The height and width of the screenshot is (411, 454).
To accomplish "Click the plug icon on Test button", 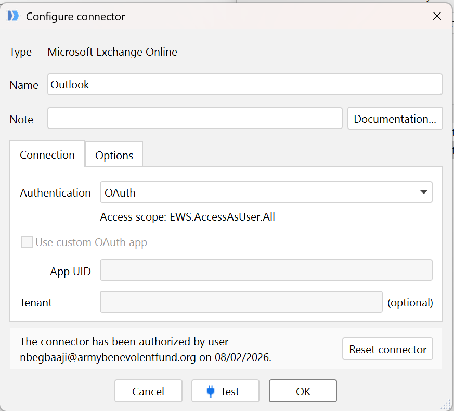I will (x=211, y=391).
